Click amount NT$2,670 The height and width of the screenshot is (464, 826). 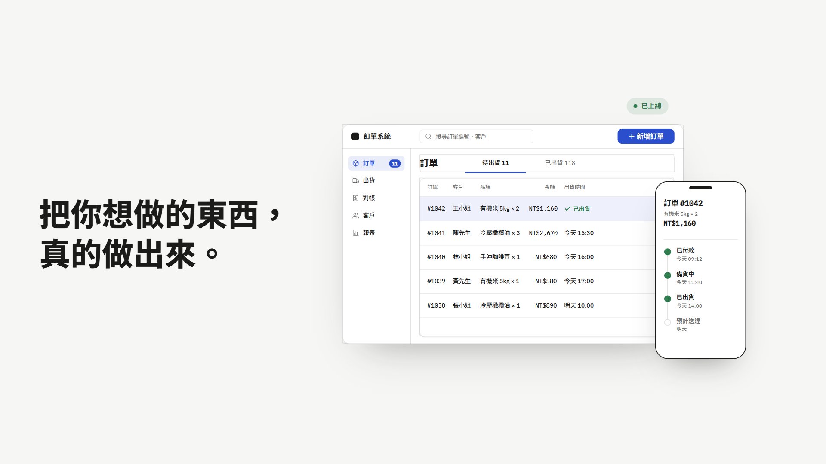pos(543,233)
